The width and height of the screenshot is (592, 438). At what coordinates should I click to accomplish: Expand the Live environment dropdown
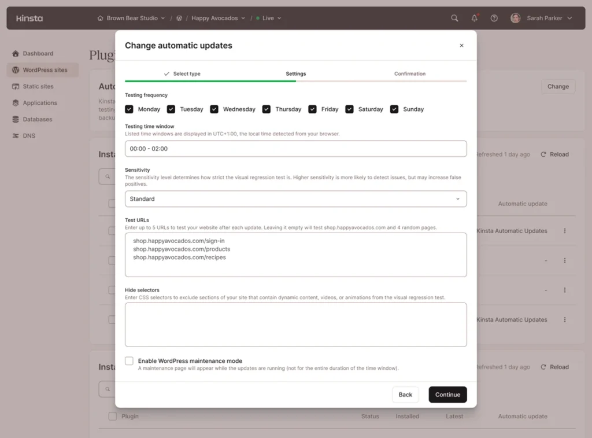(x=268, y=18)
